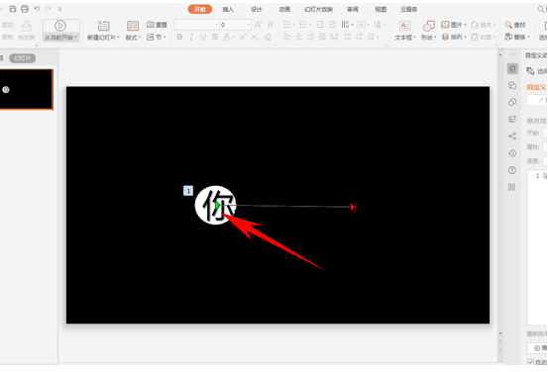Switch to the 审阅 (Review) tab

[x=353, y=9]
